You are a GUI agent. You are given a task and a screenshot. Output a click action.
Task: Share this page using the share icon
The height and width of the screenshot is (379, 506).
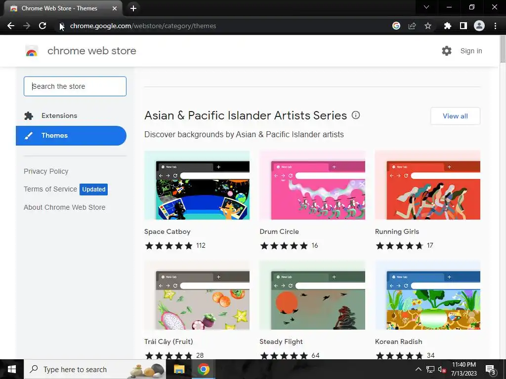point(412,26)
